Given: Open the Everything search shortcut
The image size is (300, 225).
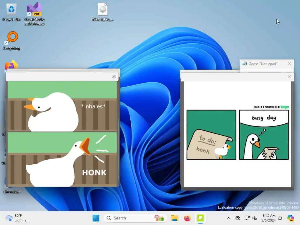Looking at the screenshot, I should (x=11, y=40).
